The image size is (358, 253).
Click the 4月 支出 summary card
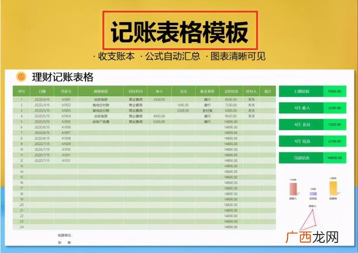click(x=313, y=125)
